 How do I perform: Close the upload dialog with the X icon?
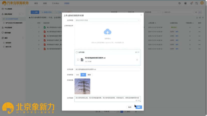(141, 15)
